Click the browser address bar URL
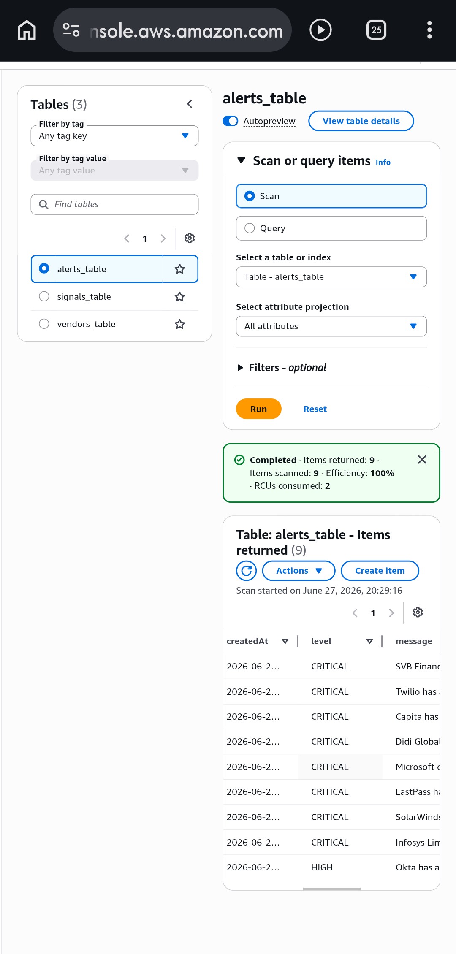Viewport: 456px width, 954px height. [x=186, y=31]
